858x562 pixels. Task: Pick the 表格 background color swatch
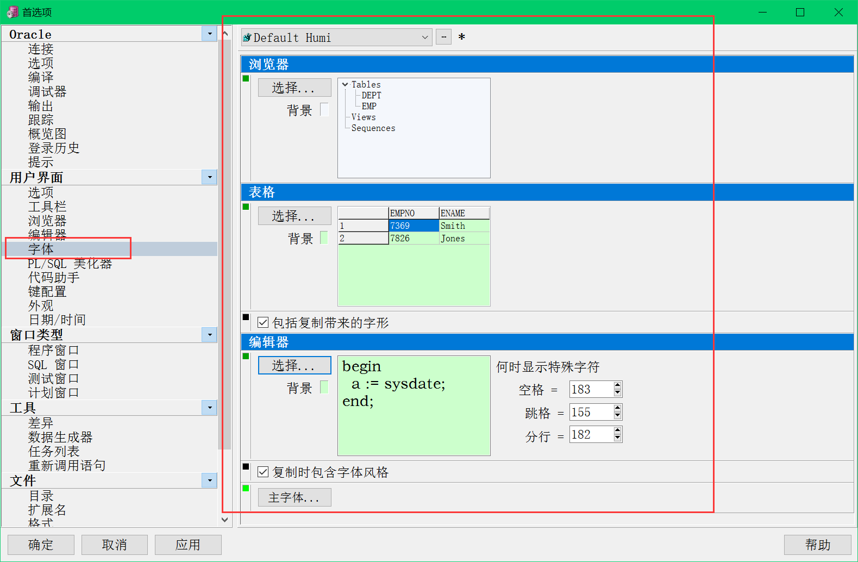324,238
